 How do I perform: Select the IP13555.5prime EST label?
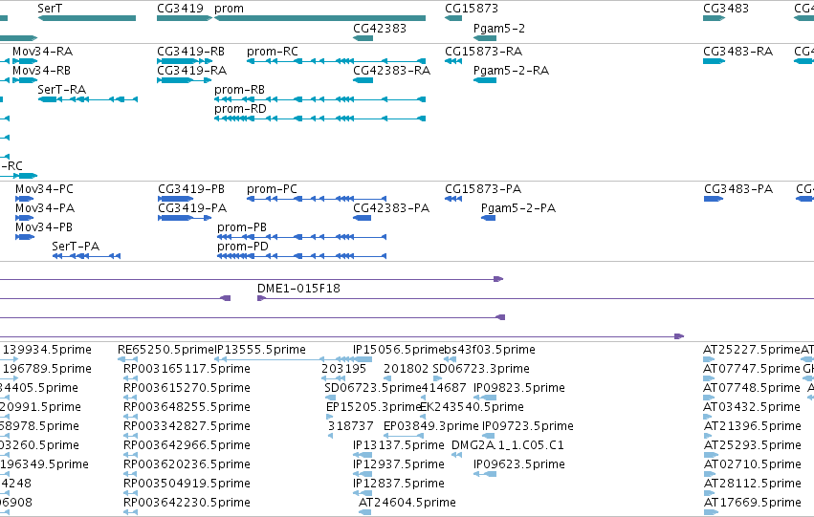260,350
